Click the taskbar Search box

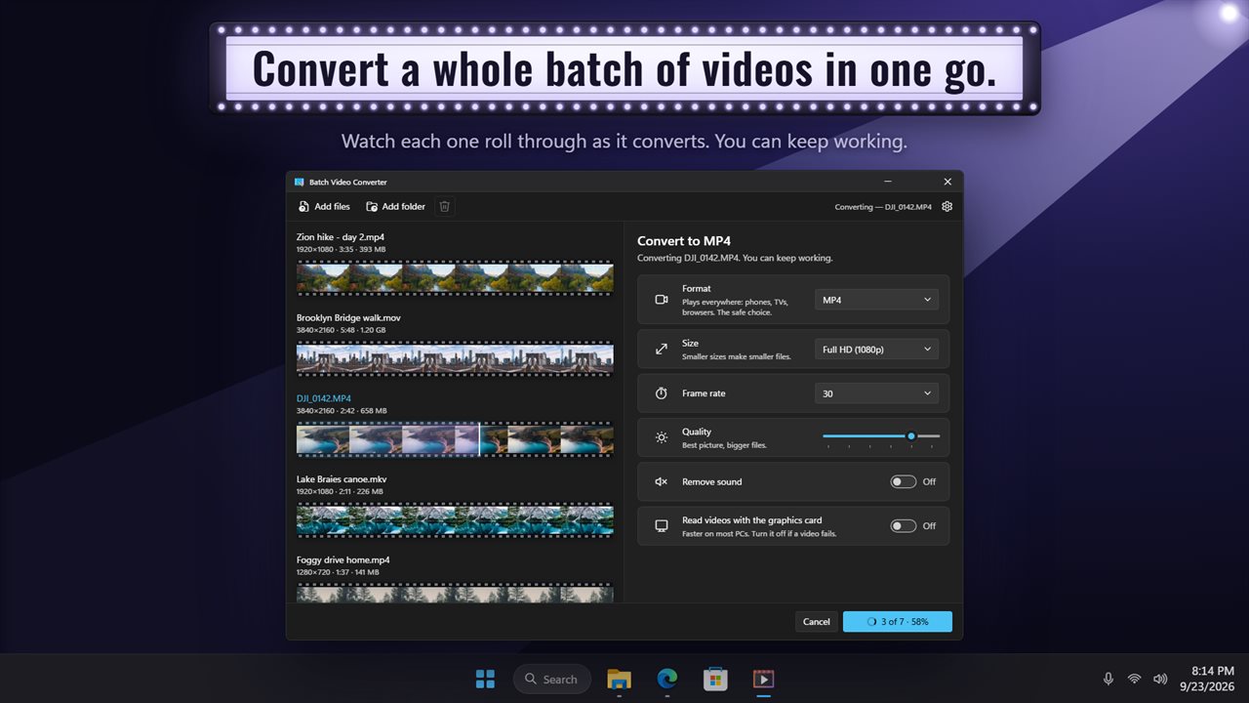(x=552, y=679)
